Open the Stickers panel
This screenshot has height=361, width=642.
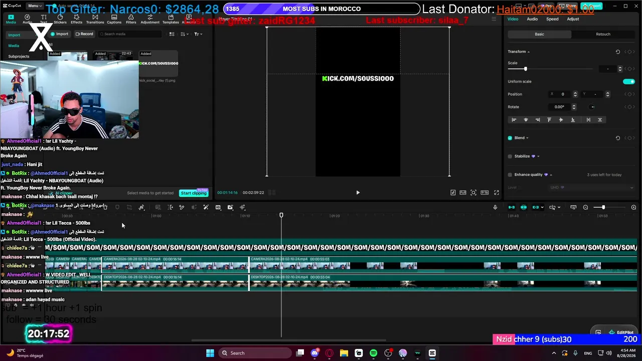[x=60, y=19]
